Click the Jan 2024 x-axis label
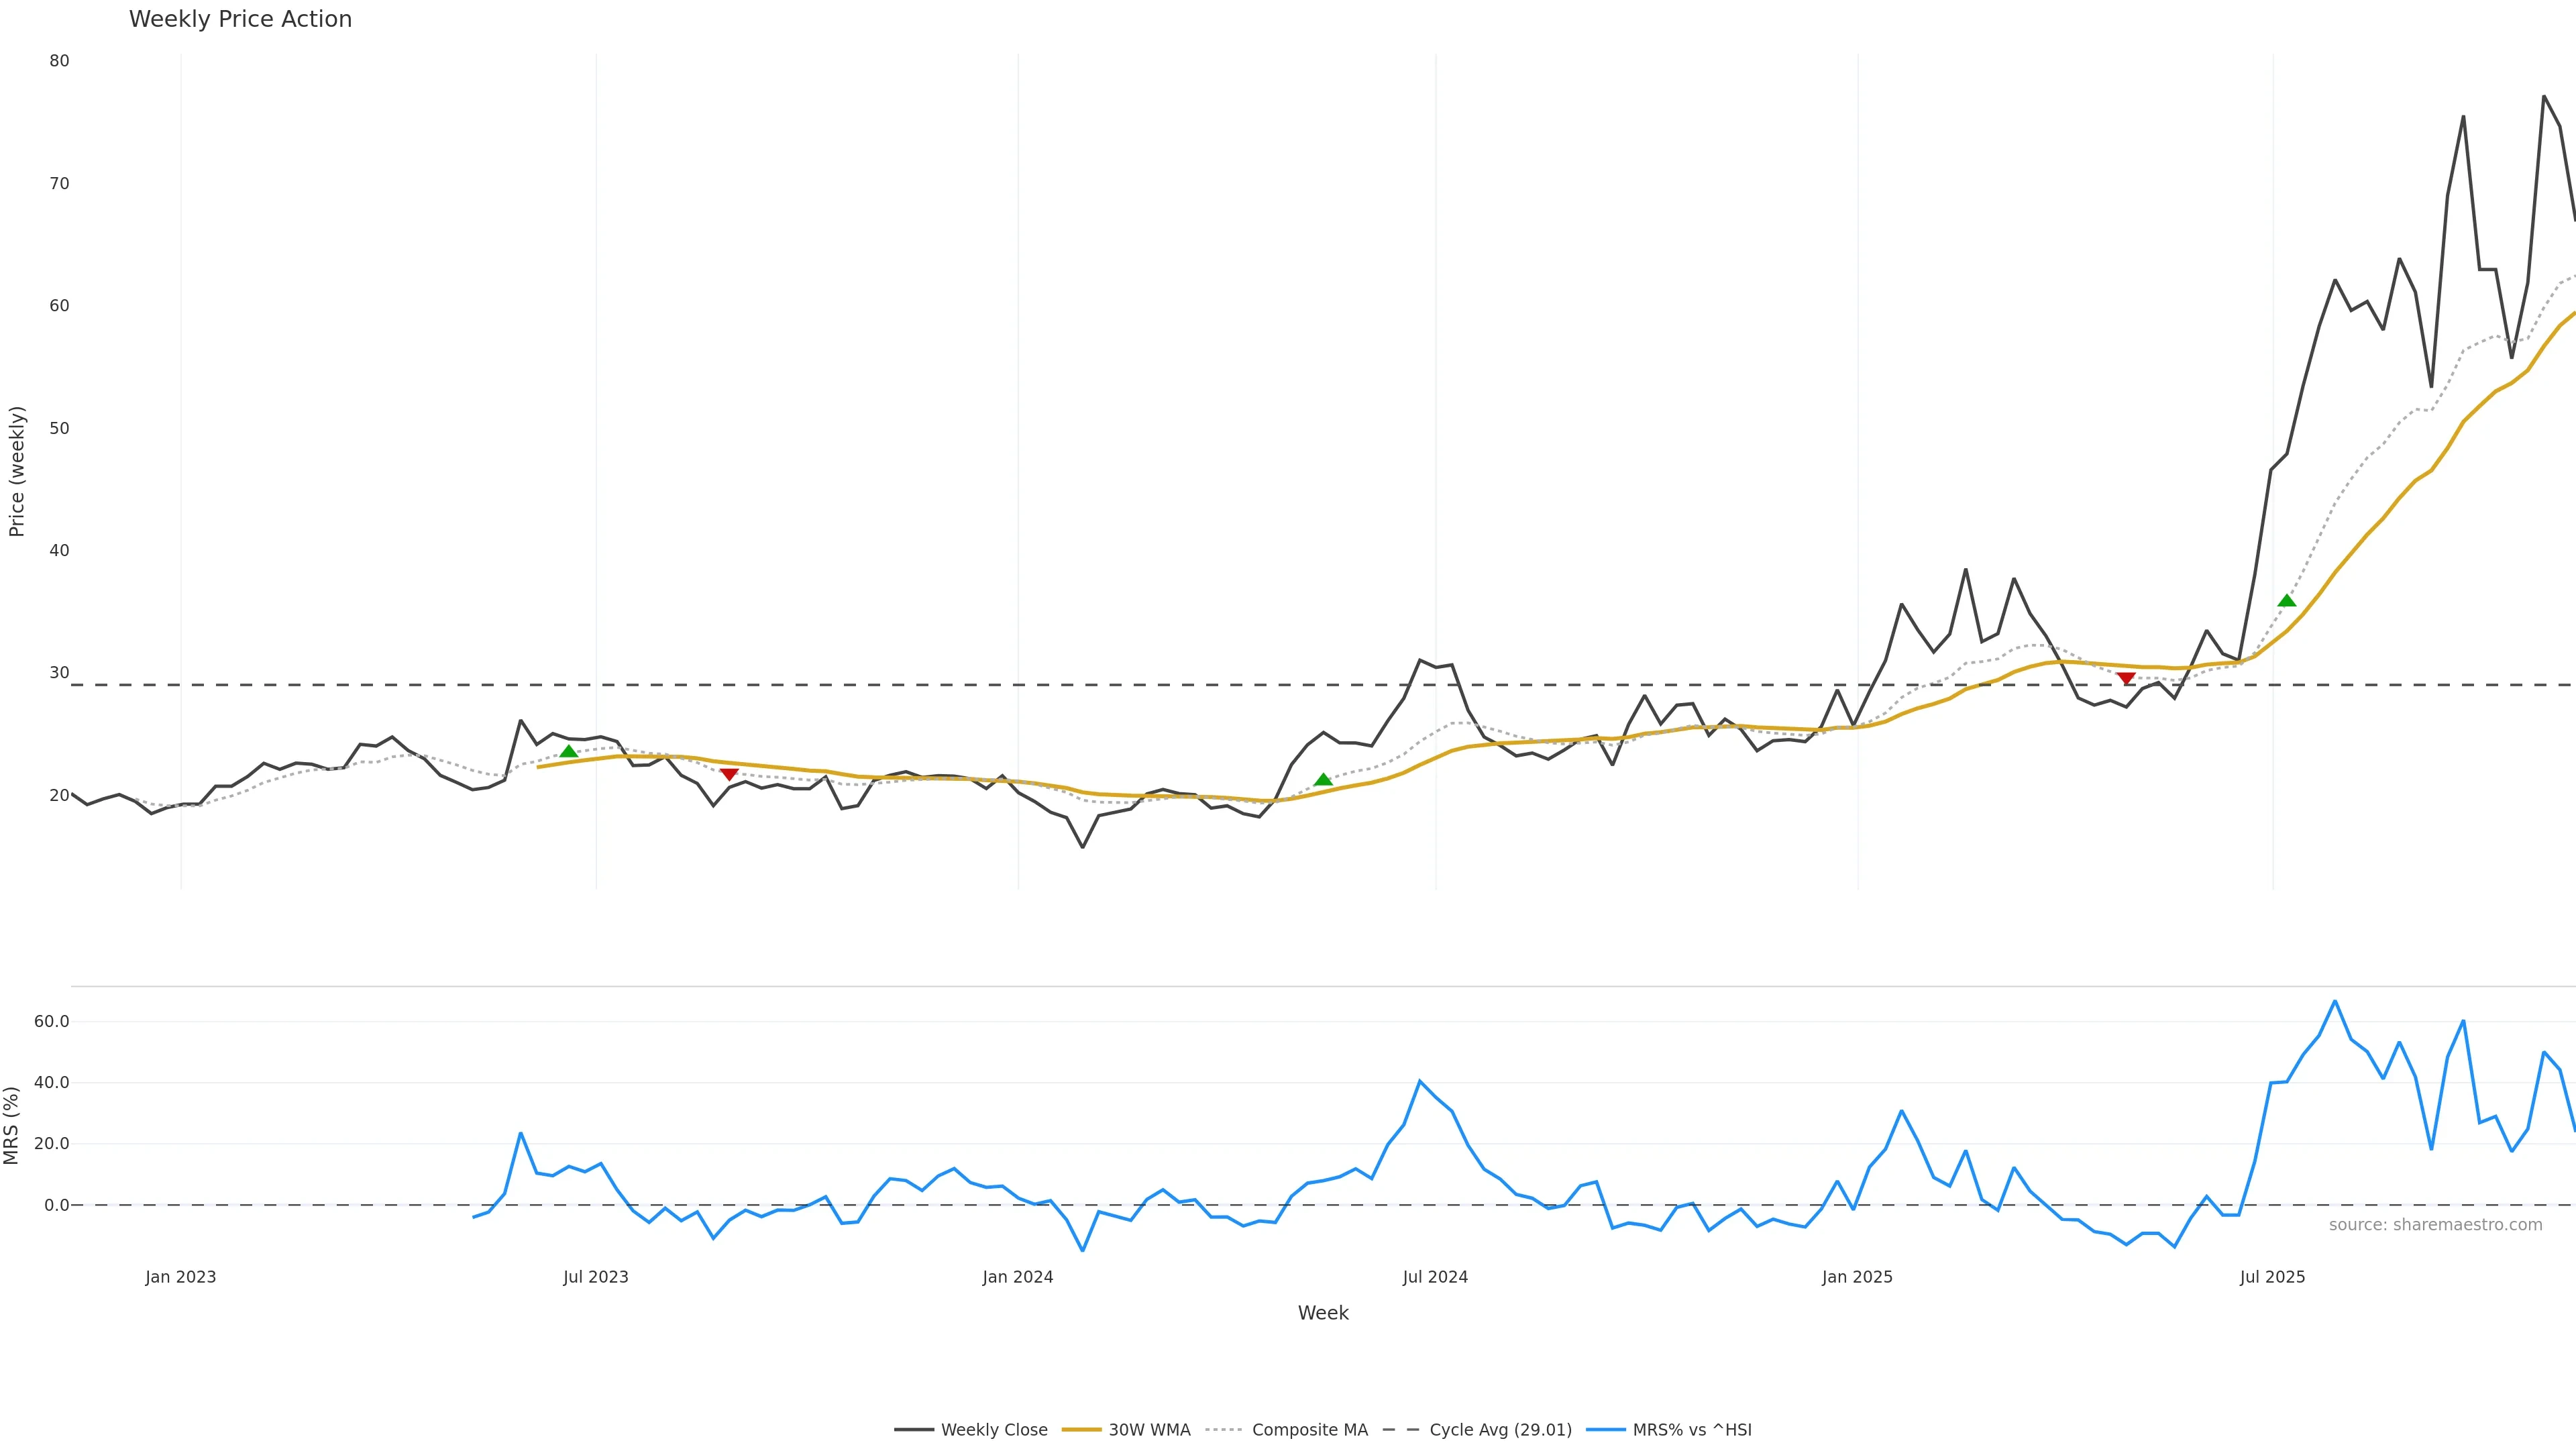Screen dimensions: 2576x1449 coord(1017,1277)
